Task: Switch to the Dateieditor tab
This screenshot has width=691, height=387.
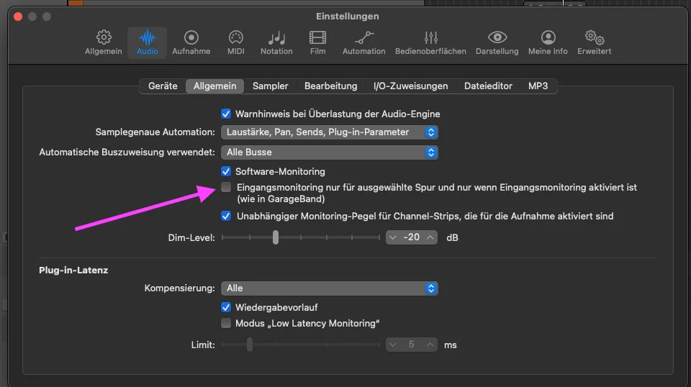Action: click(x=488, y=86)
